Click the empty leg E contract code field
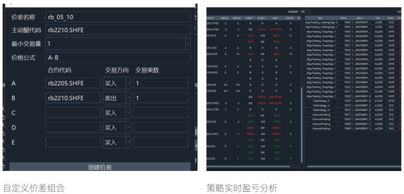The height and width of the screenshot is (194, 404). click(x=73, y=142)
